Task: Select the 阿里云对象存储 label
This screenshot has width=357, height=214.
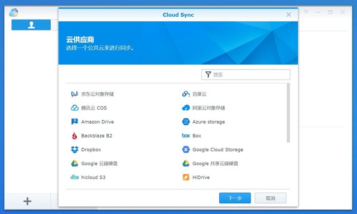Action: (209, 108)
